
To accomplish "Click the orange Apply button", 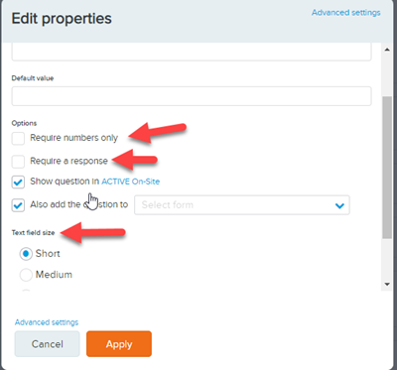I will pos(119,344).
